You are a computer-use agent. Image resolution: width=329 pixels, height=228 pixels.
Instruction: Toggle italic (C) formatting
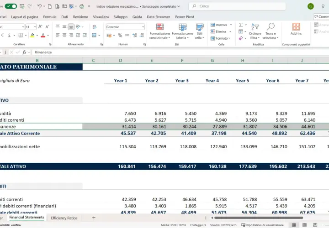tap(3, 35)
